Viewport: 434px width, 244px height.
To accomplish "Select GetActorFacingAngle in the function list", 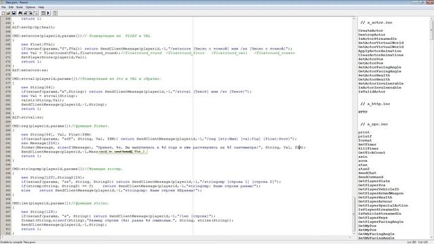I will point(380,71).
